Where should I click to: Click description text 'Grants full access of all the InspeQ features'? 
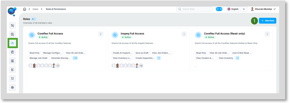click(x=132, y=43)
